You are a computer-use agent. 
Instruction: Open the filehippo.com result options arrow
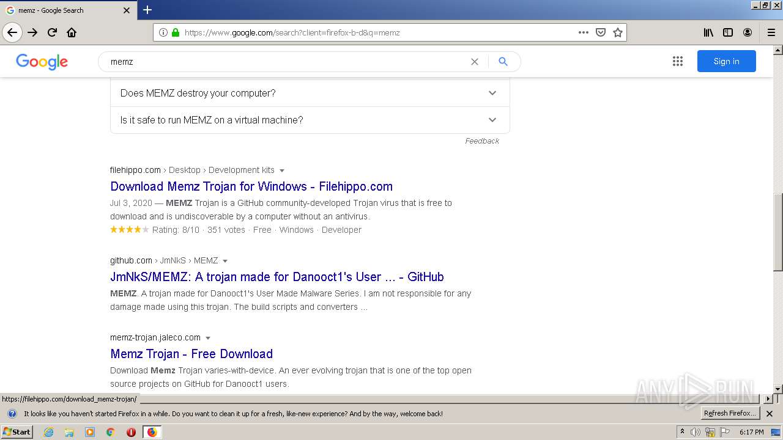pos(281,170)
